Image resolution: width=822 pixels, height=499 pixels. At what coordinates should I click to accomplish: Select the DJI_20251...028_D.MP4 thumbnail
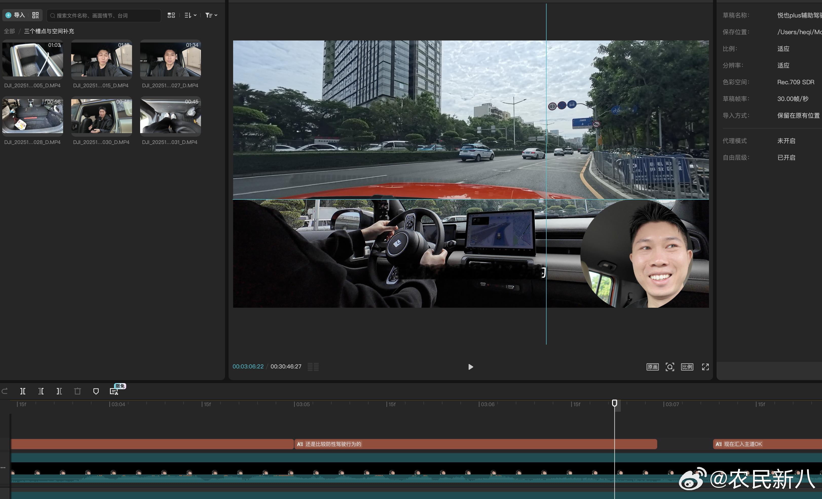pyautogui.click(x=32, y=116)
